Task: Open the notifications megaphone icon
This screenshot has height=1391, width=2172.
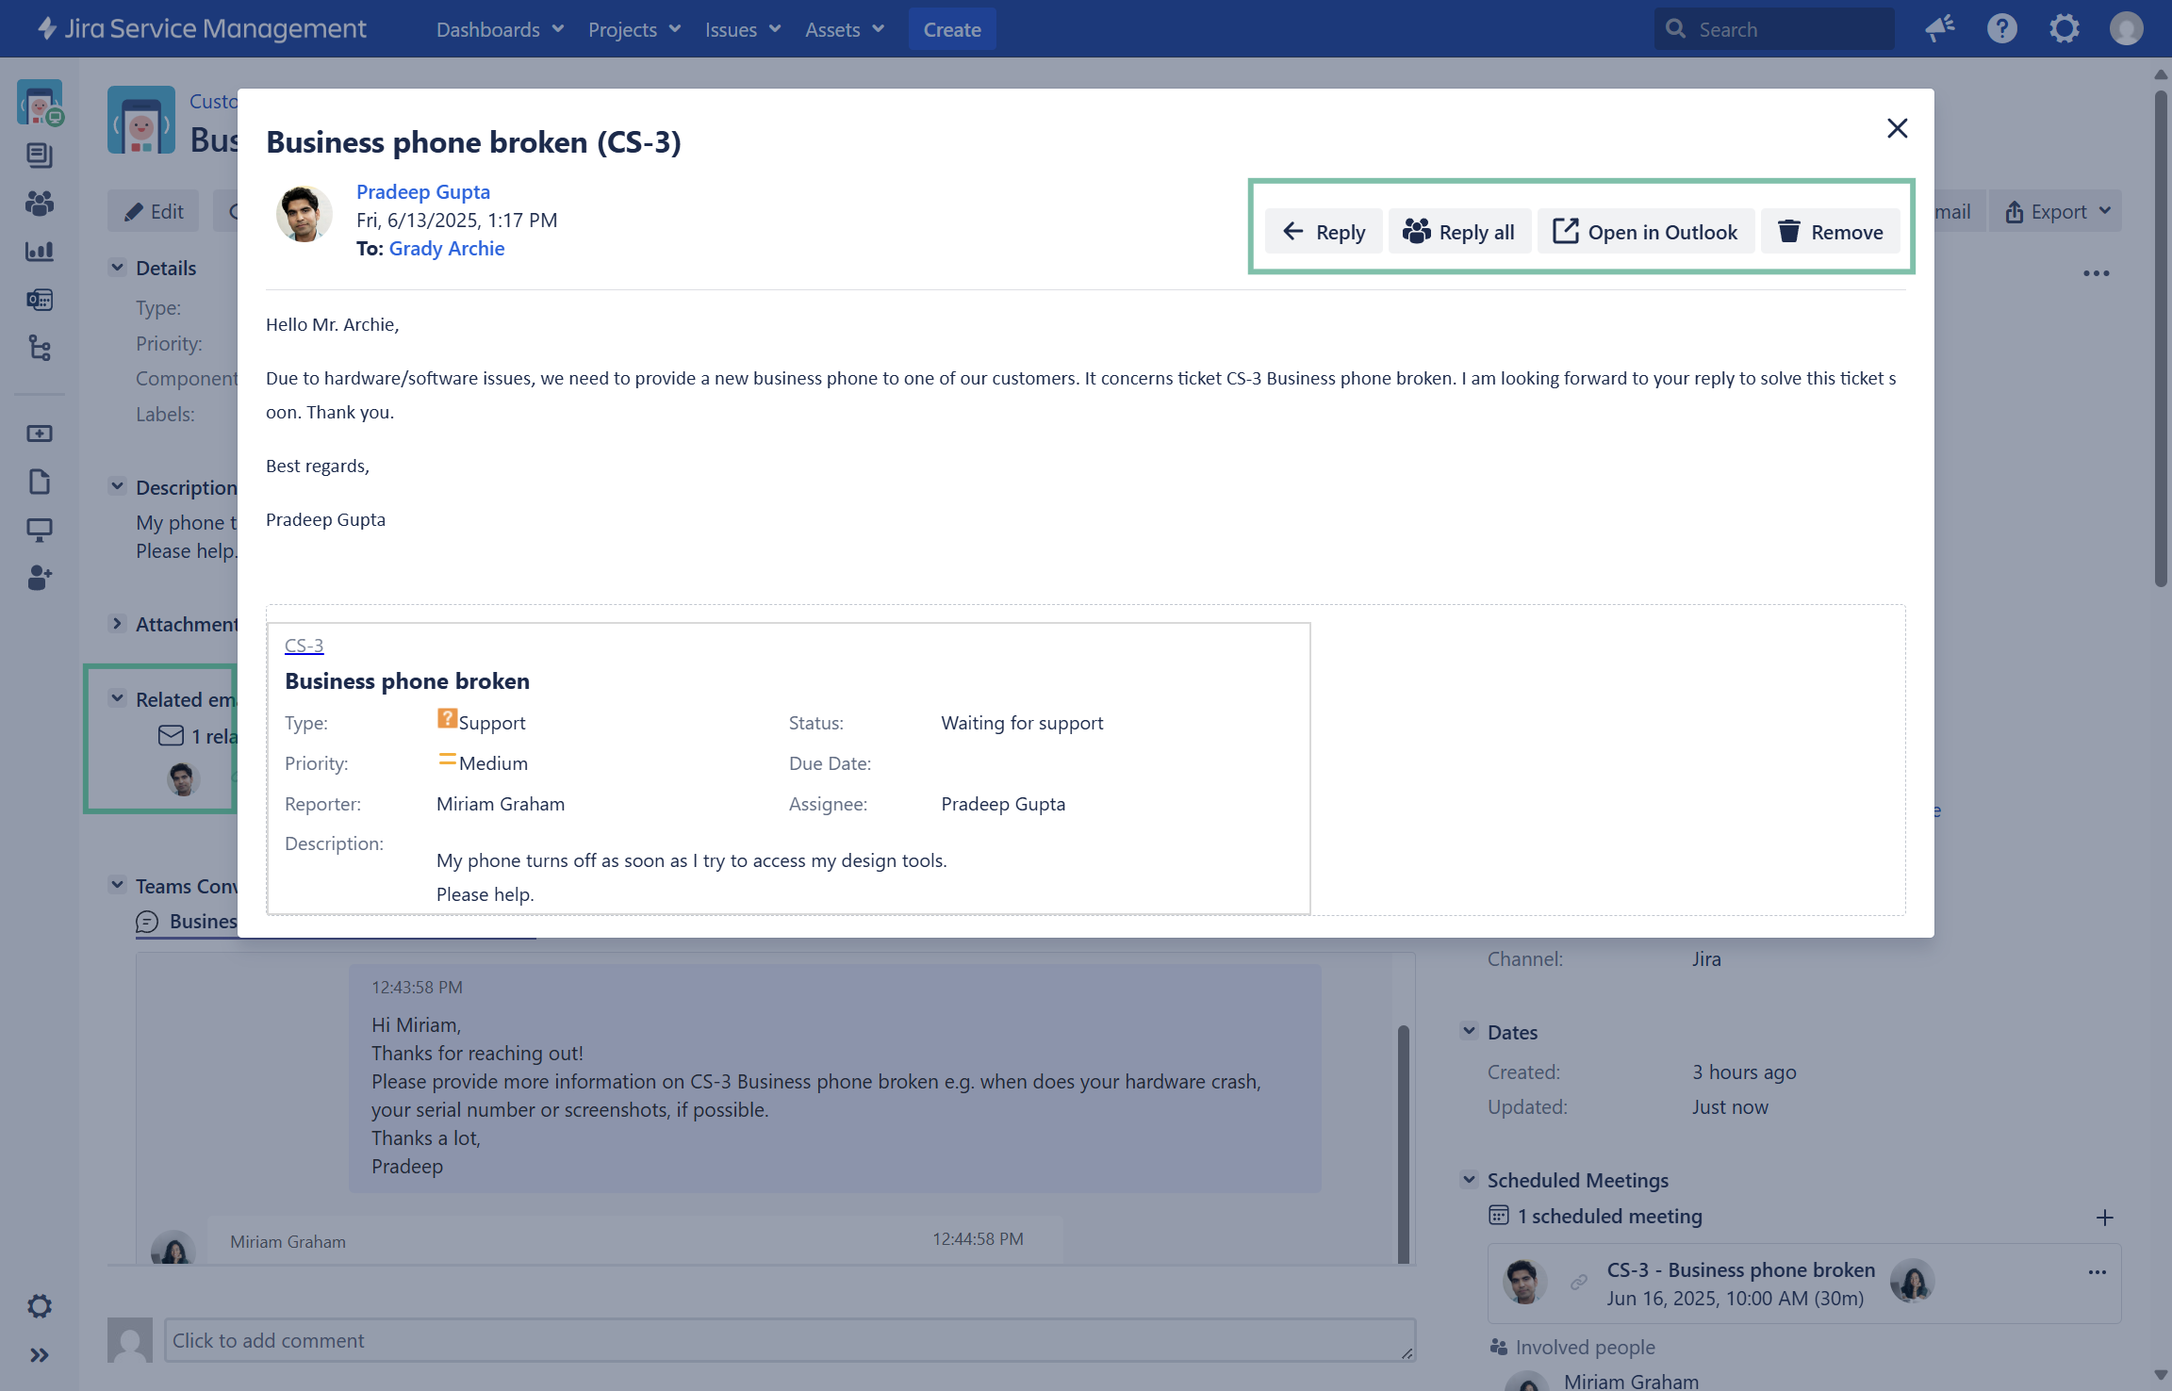Action: coord(1939,29)
